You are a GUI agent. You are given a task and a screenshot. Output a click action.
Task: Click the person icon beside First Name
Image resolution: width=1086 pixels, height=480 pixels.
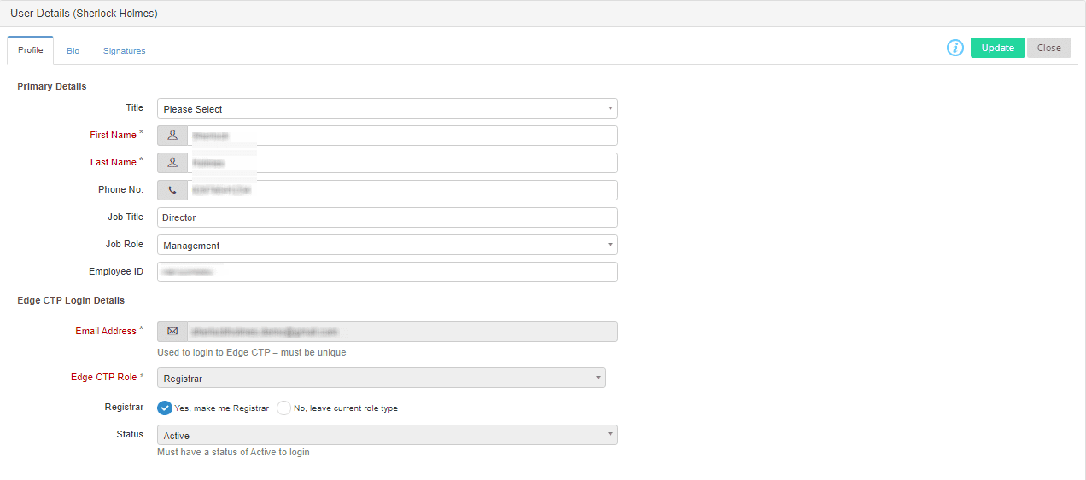tap(172, 136)
